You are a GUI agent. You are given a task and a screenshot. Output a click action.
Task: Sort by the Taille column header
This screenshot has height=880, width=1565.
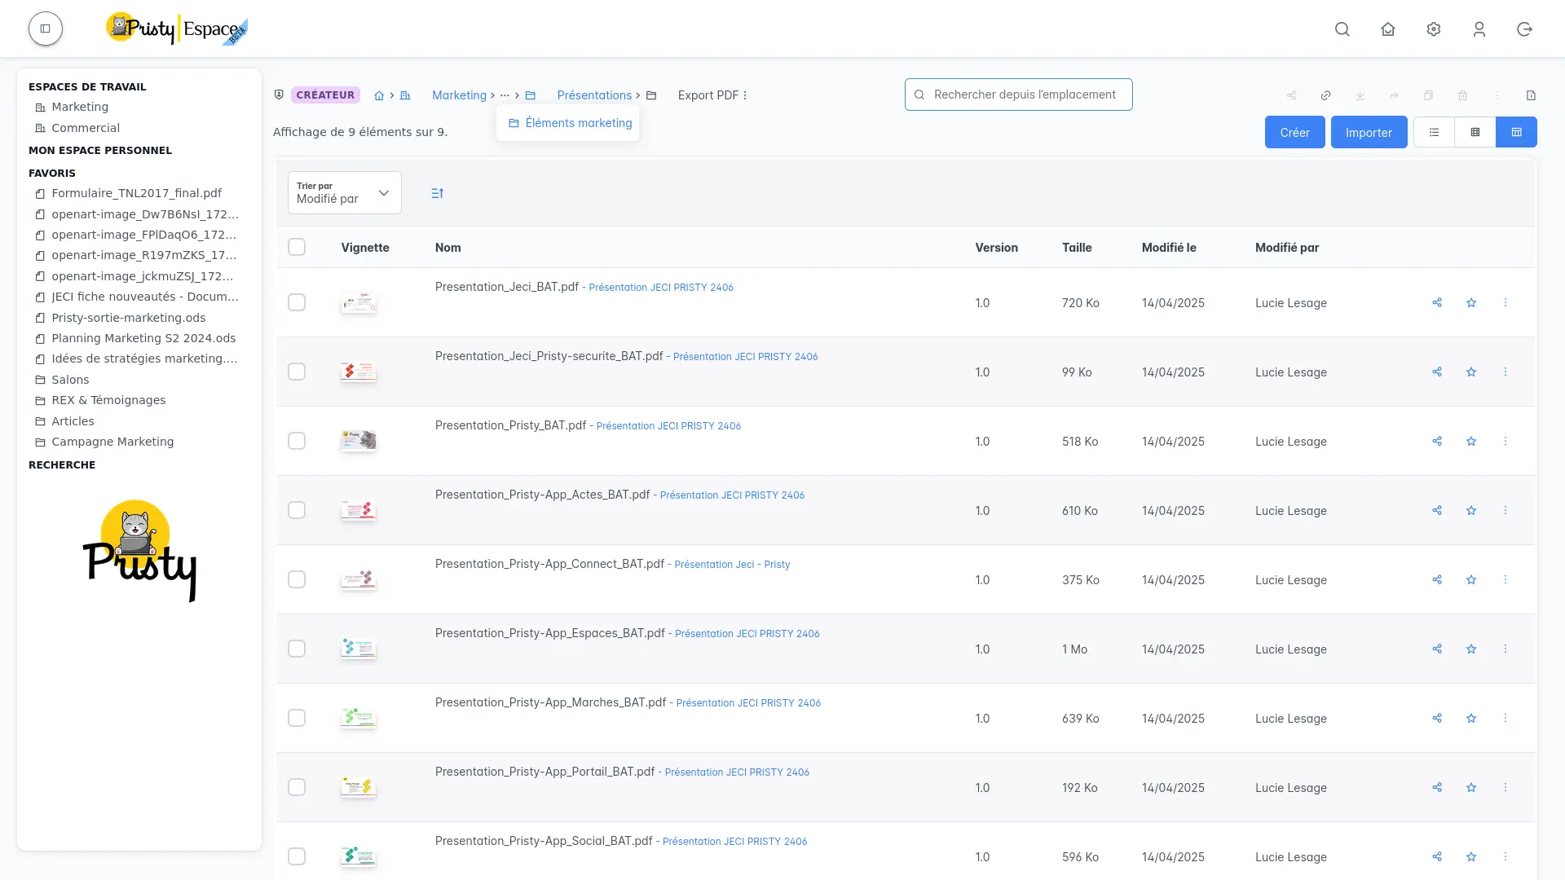pyautogui.click(x=1077, y=248)
